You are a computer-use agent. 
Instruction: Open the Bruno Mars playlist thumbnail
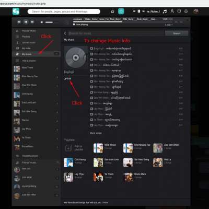(129, 177)
